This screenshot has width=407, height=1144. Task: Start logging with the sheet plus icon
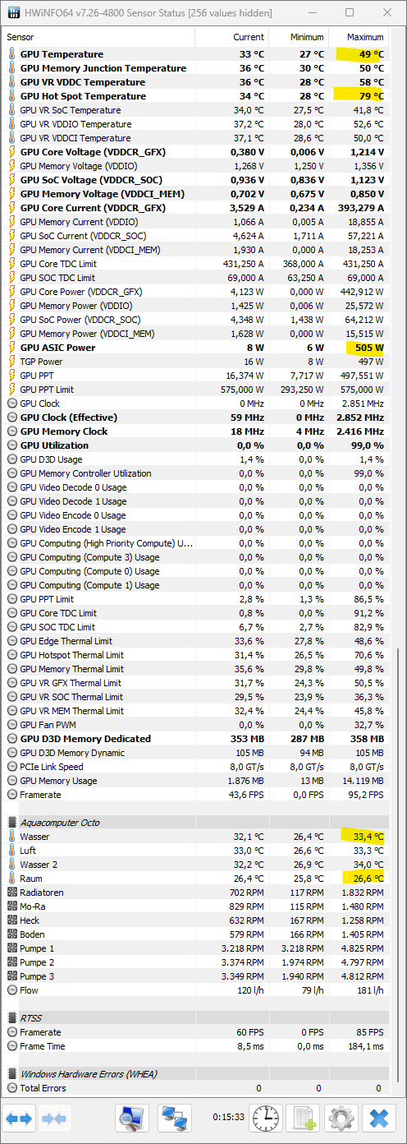pyautogui.click(x=303, y=1118)
